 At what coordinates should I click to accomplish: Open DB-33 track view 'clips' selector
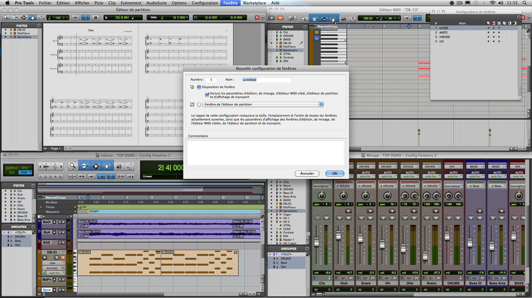click(54, 263)
